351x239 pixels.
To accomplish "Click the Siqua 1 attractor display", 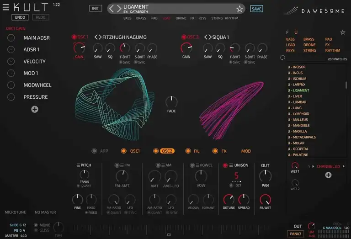I will tap(231, 111).
